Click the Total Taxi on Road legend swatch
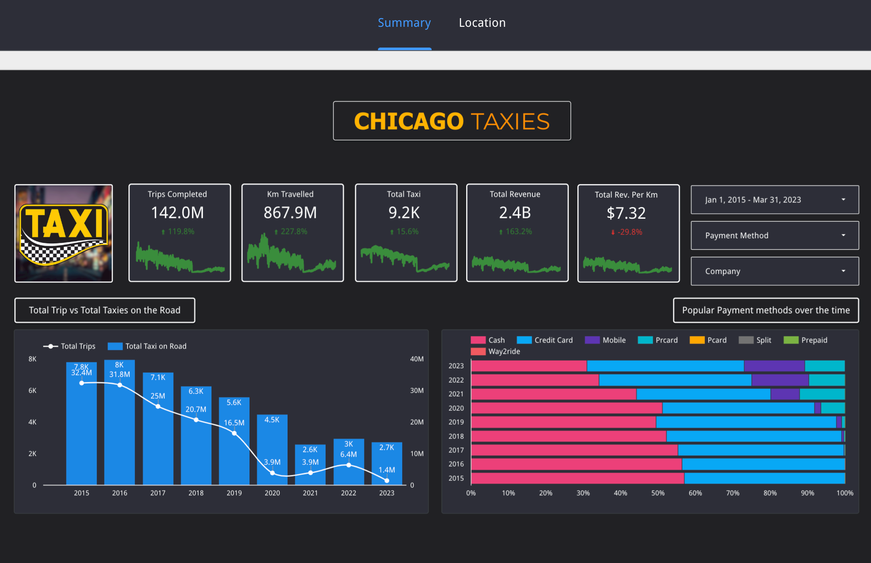 (115, 346)
